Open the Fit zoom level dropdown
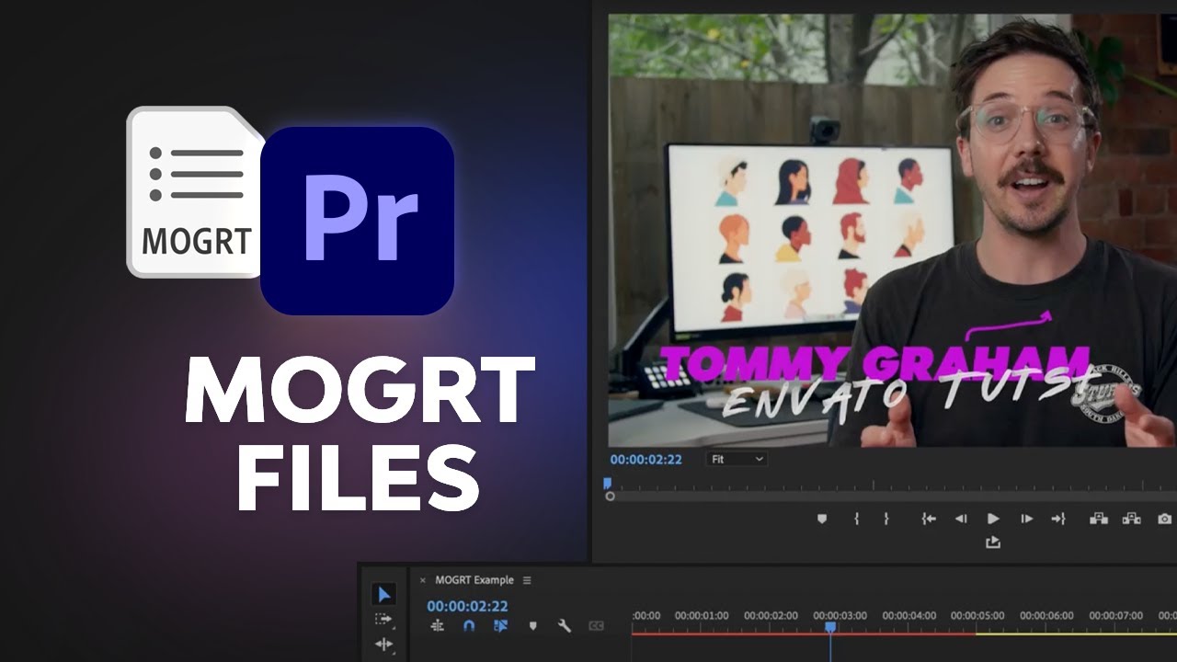The image size is (1177, 662). pos(737,459)
